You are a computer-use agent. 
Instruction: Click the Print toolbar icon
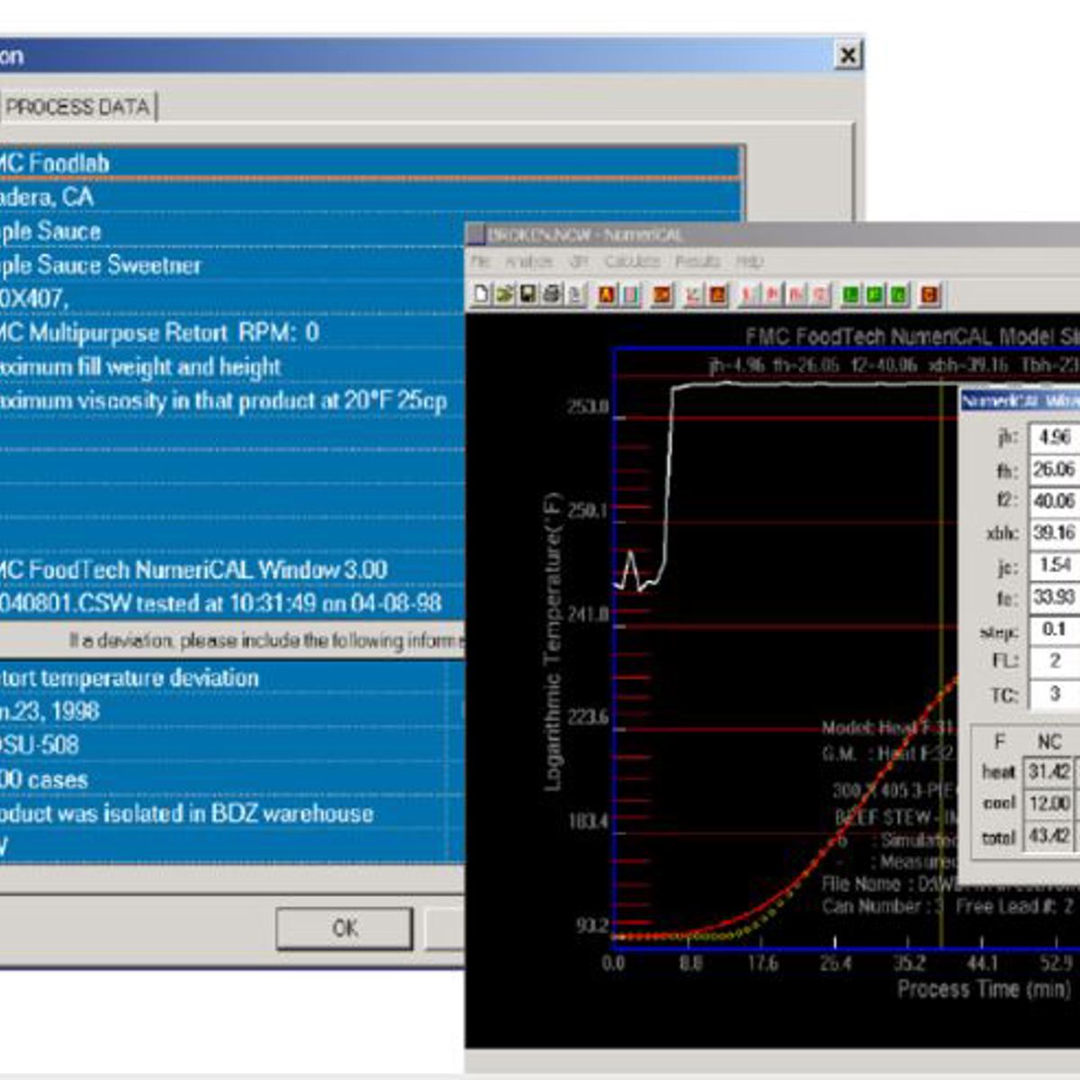pyautogui.click(x=552, y=293)
